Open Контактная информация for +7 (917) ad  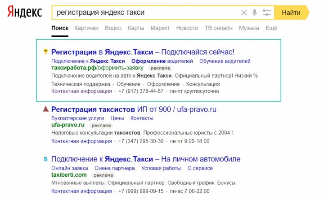click(81, 91)
